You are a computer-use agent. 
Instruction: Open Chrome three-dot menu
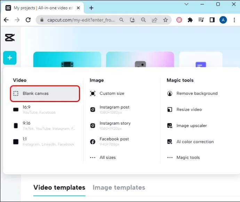[x=234, y=20]
